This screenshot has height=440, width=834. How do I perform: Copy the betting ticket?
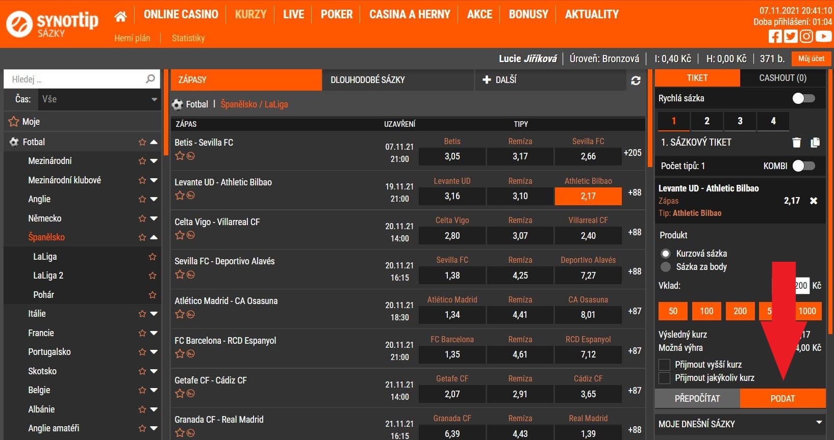tap(815, 143)
